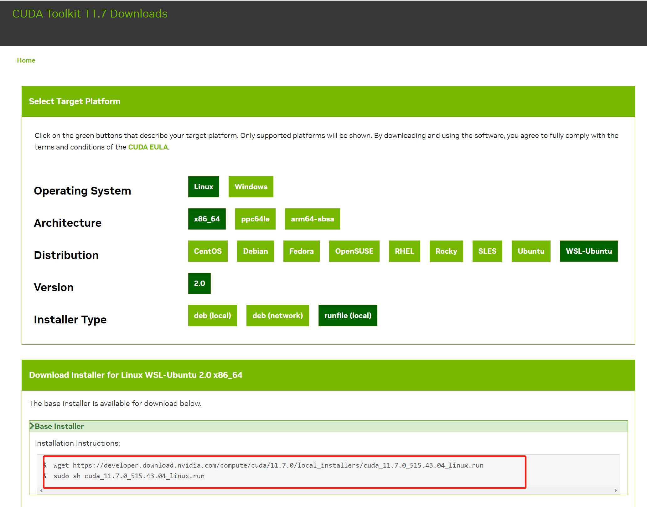The image size is (647, 507).
Task: Select version 2.0 button
Action: (x=199, y=283)
